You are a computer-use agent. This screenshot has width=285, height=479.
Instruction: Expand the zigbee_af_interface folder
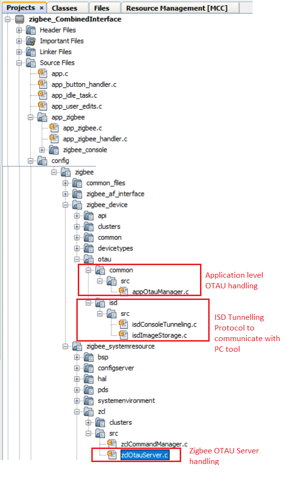[x=65, y=194]
